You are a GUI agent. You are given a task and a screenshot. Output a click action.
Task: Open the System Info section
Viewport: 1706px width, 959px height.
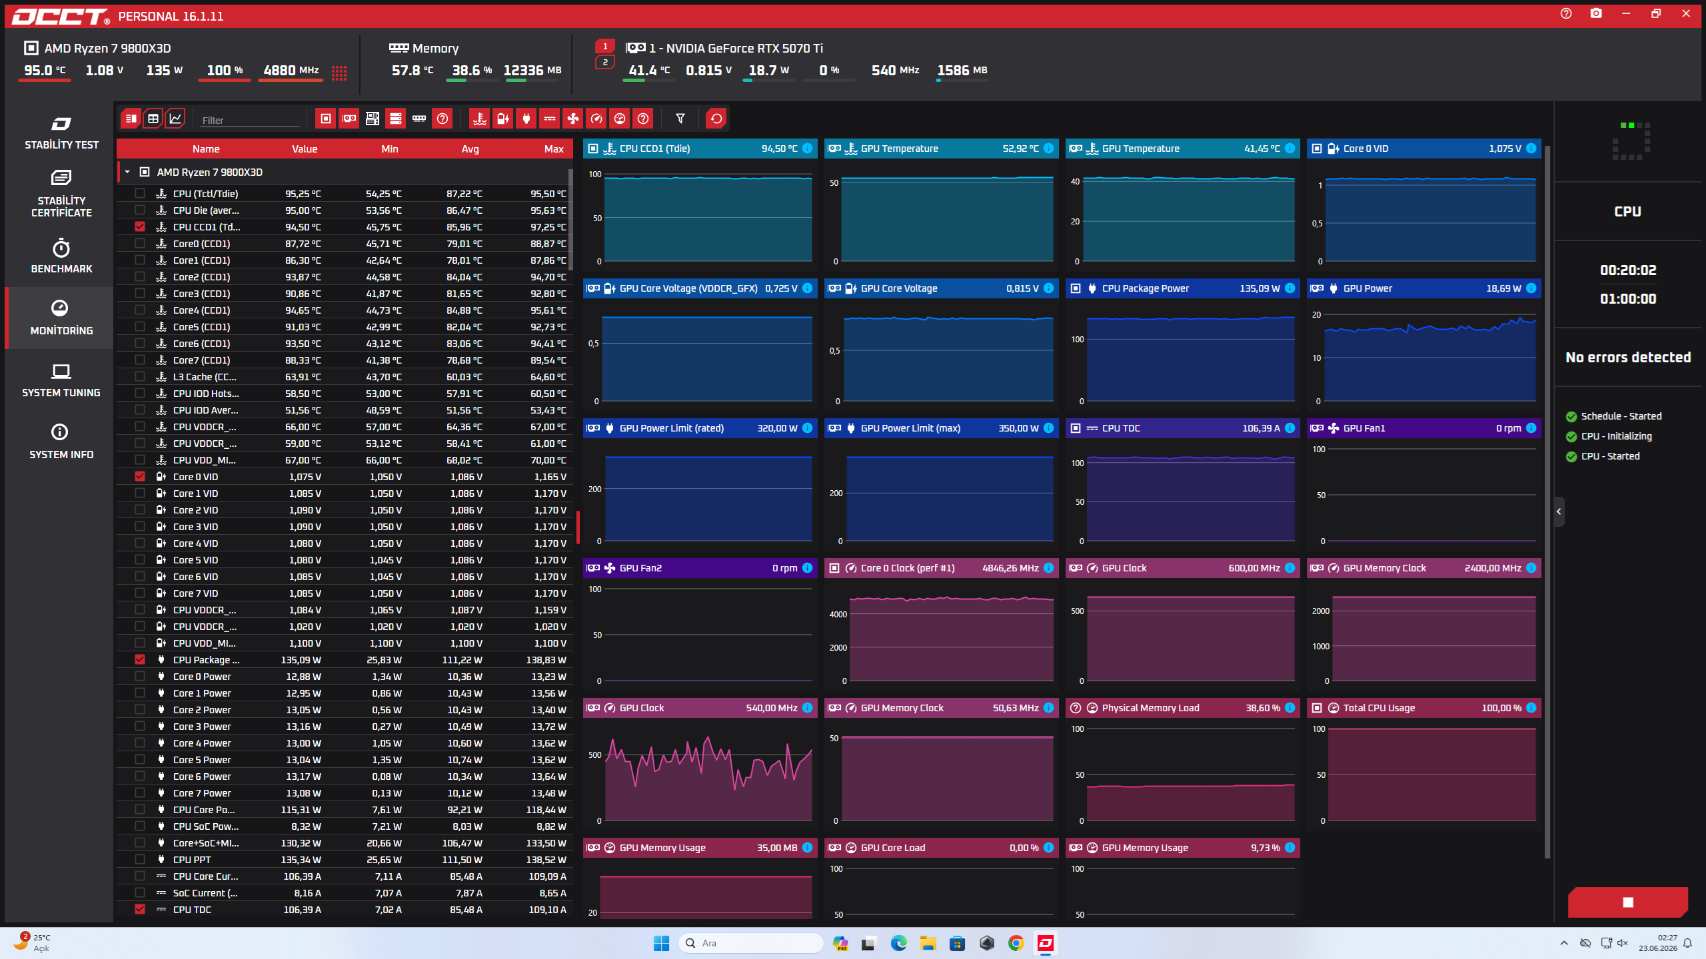[61, 442]
